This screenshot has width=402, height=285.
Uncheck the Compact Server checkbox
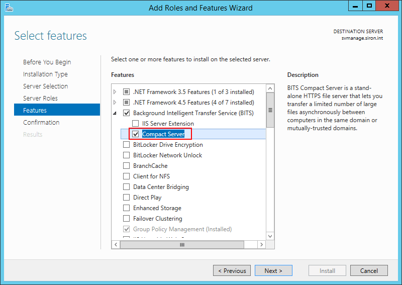tap(135, 134)
